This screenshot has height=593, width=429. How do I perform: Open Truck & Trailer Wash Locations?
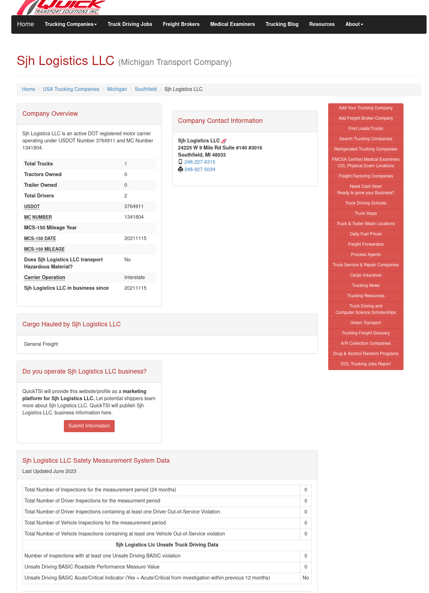point(365,224)
